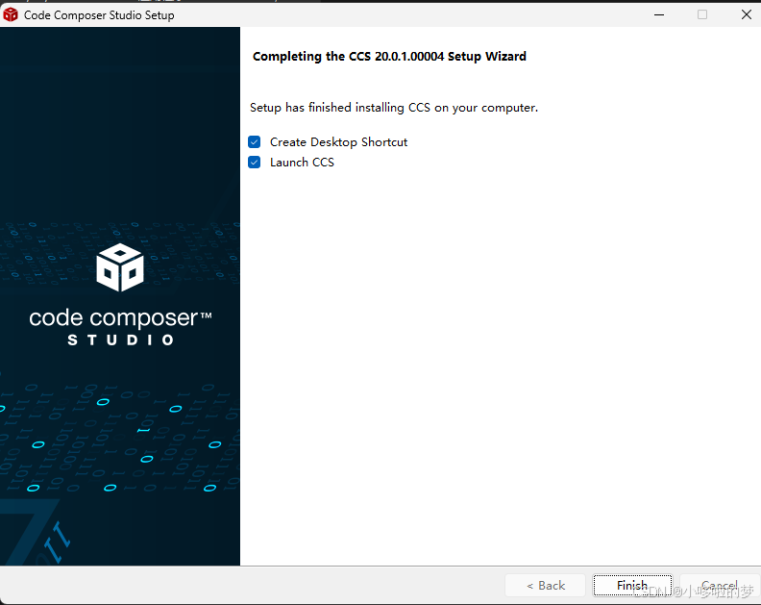Viewport: 761px width, 605px height.
Task: Click the Finish button
Action: (x=632, y=585)
